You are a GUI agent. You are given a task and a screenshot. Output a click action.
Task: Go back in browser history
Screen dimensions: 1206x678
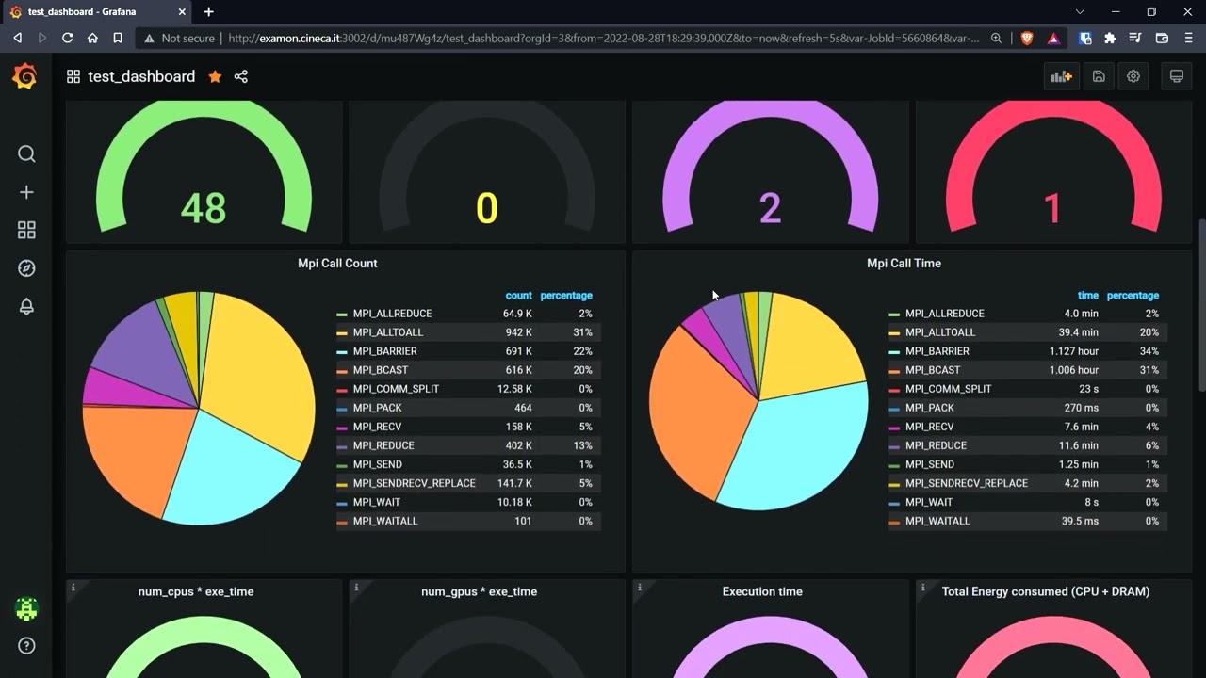click(17, 38)
